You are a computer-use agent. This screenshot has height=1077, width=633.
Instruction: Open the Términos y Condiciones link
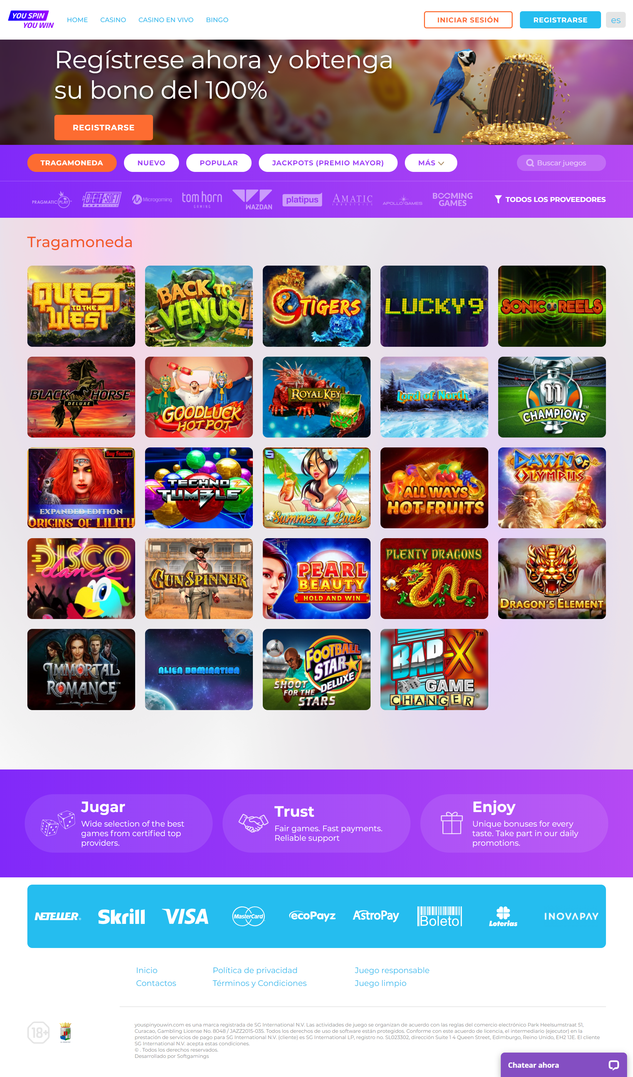259,983
